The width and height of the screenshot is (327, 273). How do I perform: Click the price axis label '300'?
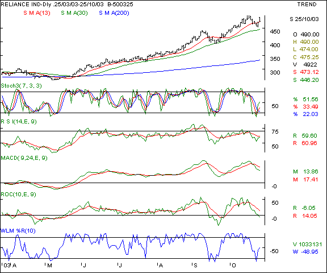pos(275,73)
